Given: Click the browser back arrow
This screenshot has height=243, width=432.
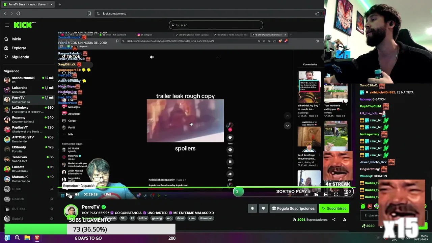Looking at the screenshot, I should [x=5, y=13].
